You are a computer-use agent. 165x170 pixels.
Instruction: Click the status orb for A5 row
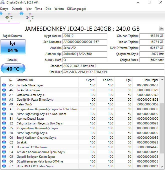pos(4,85)
